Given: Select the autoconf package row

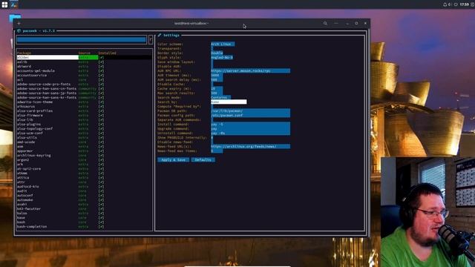Looking at the screenshot, I should point(84,196).
